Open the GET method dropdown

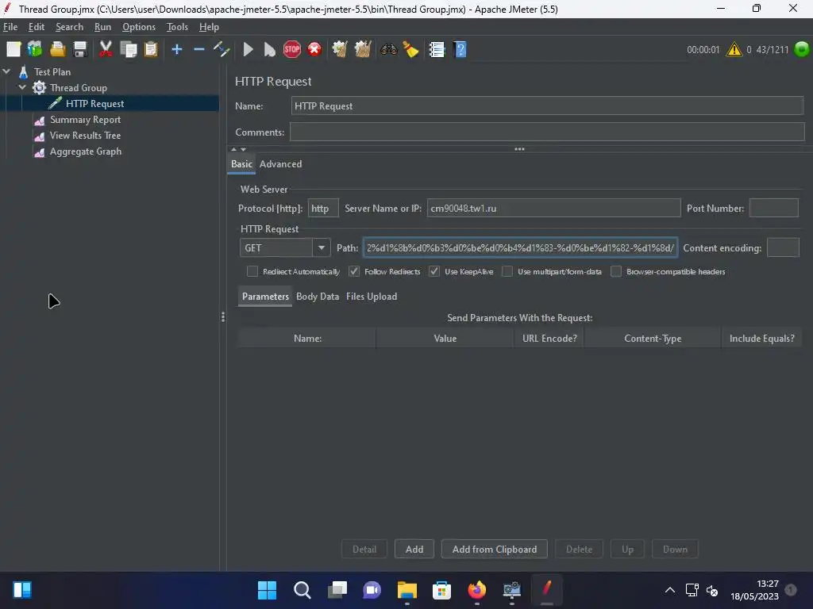(x=321, y=248)
